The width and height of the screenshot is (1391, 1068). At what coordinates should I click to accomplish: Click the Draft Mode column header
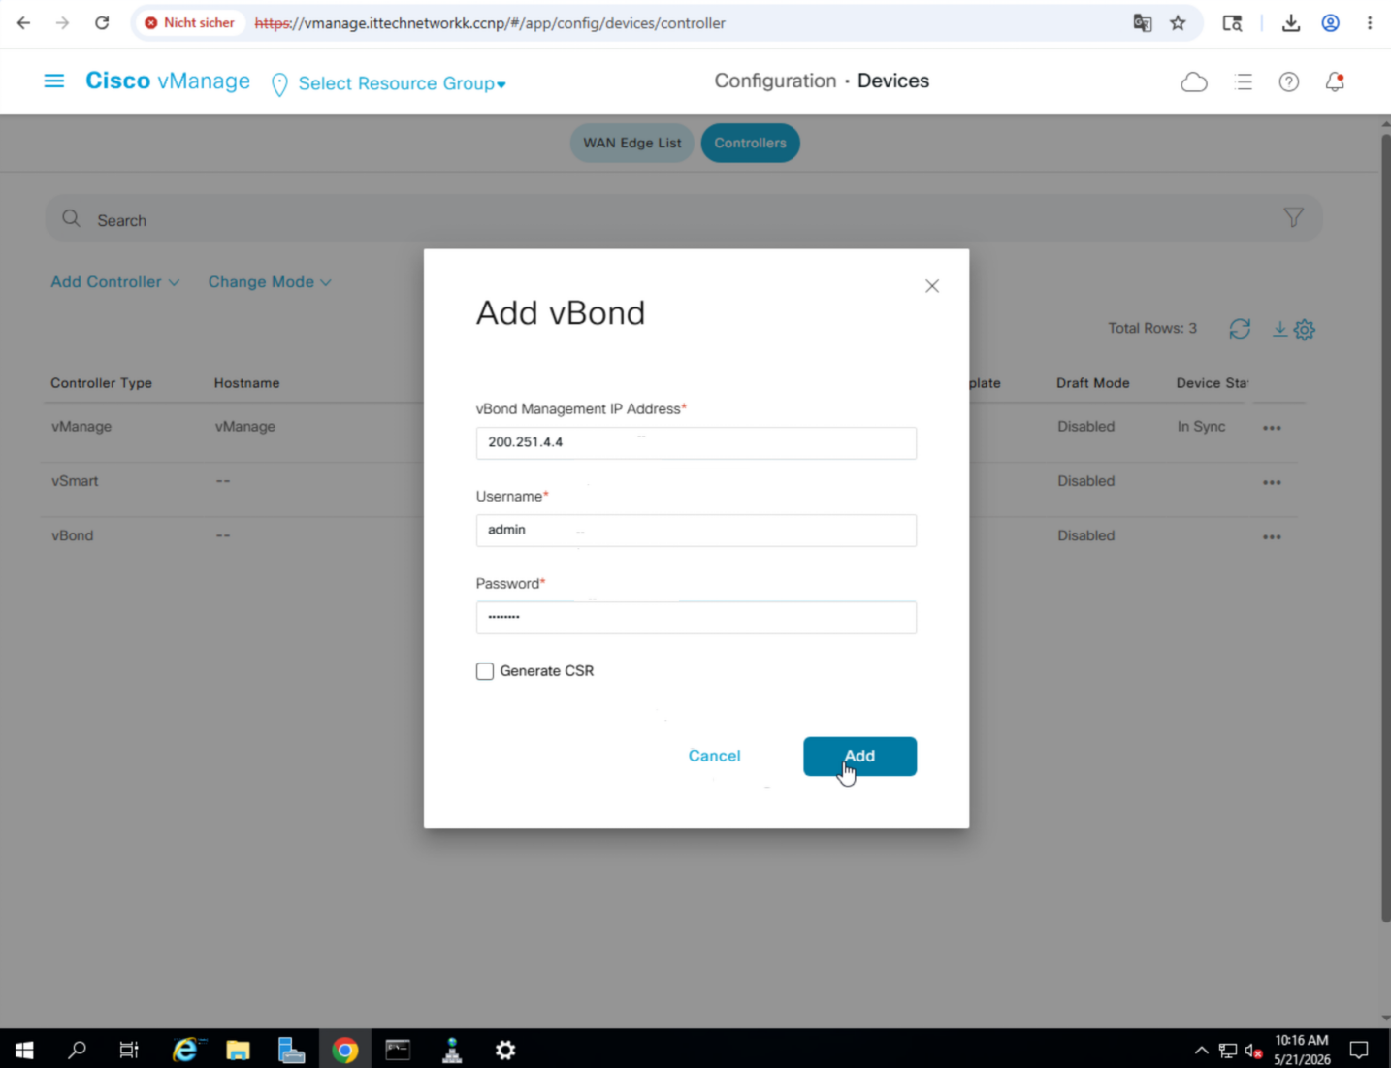(x=1093, y=383)
